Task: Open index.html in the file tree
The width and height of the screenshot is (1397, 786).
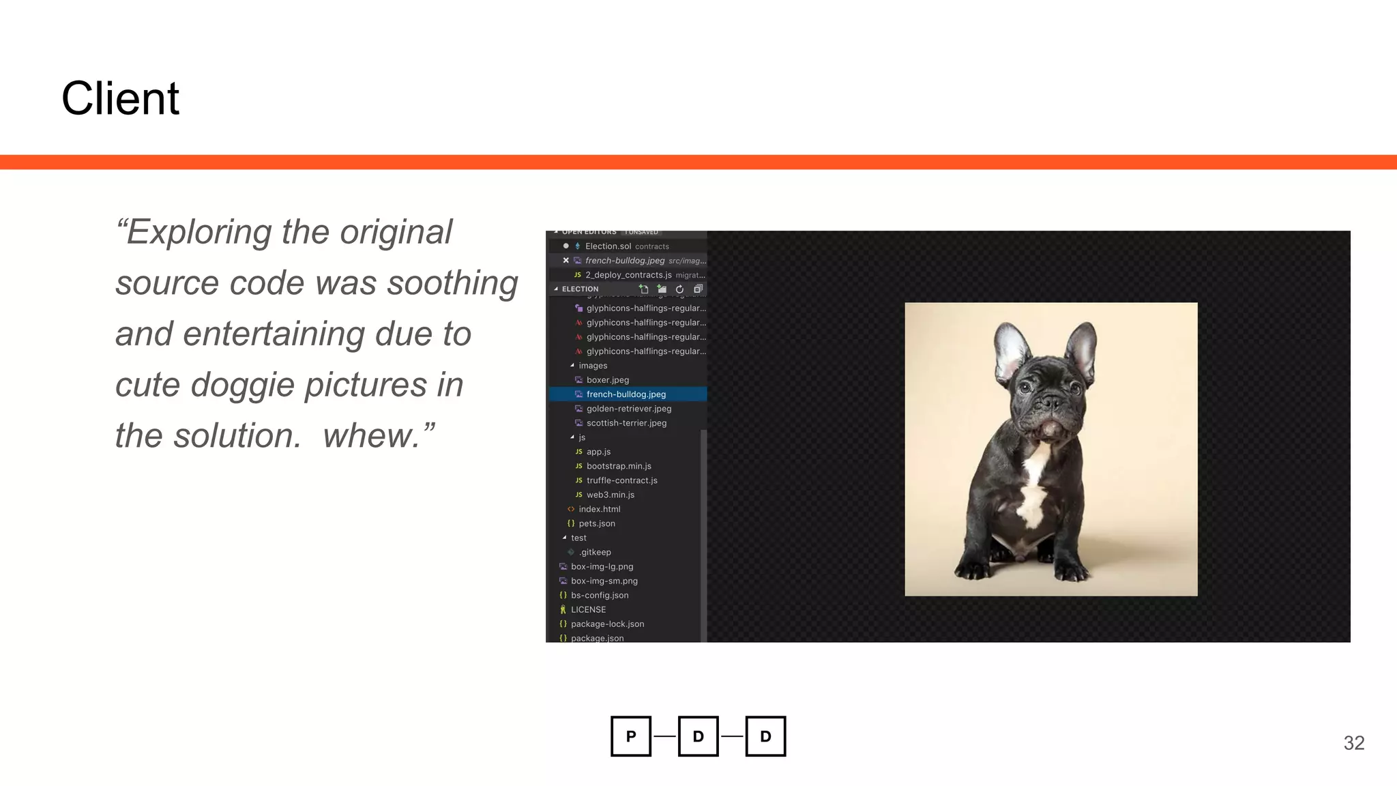Action: point(625,509)
